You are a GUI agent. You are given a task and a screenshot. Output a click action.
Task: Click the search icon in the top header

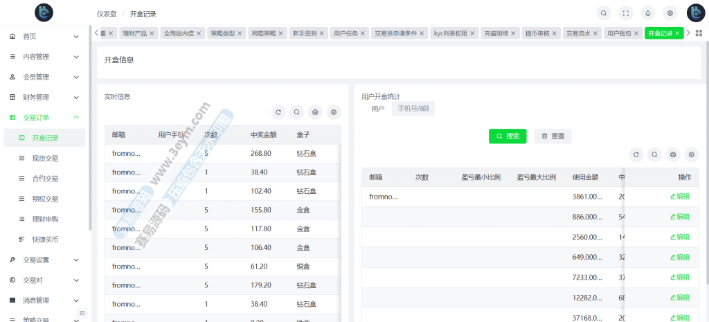pos(604,13)
